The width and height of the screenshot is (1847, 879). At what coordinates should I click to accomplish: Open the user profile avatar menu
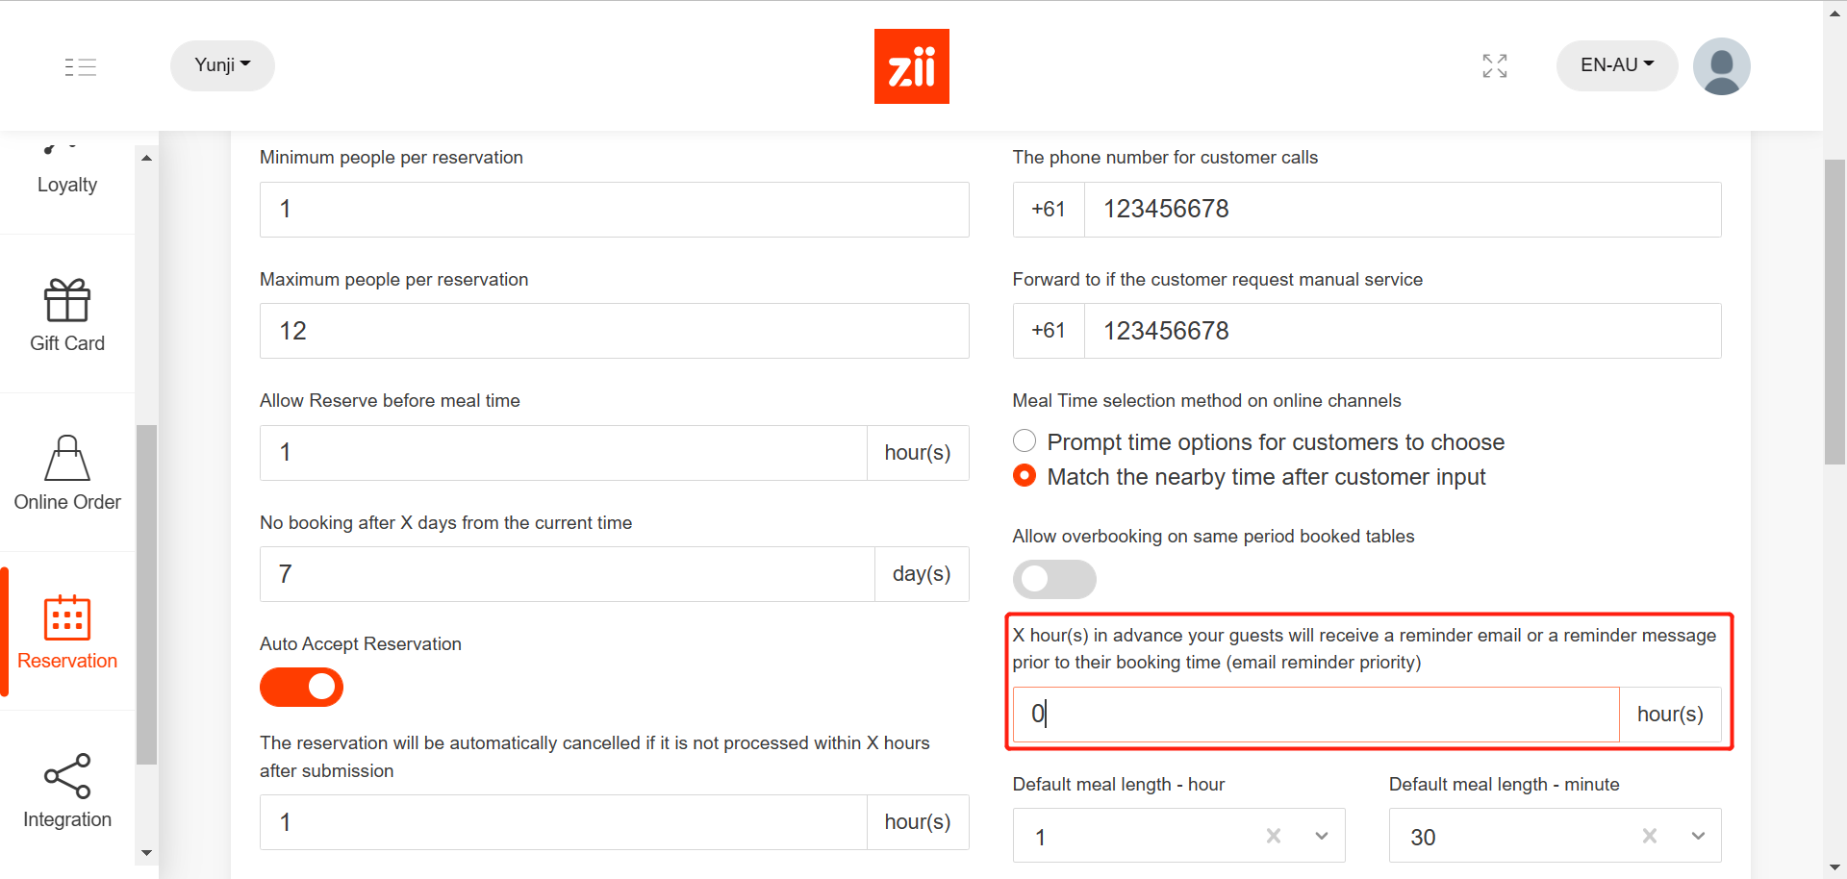click(x=1721, y=65)
